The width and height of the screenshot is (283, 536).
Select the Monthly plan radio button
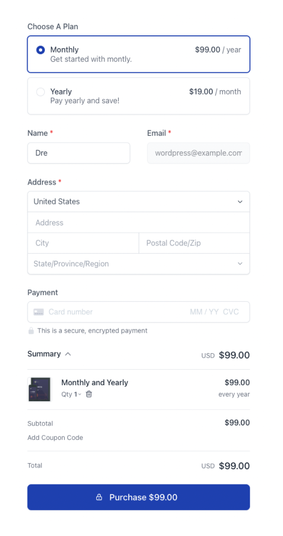40,50
